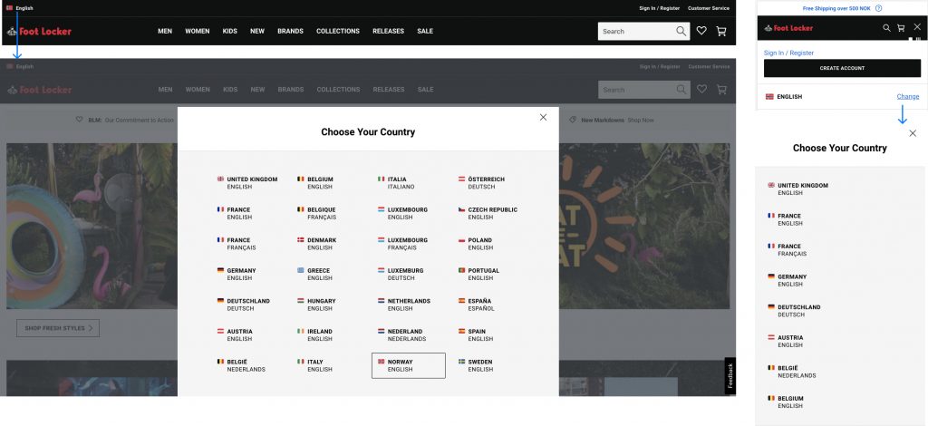Click the Foot Locker logo in the top desktop header
The image size is (928, 426).
39,32
